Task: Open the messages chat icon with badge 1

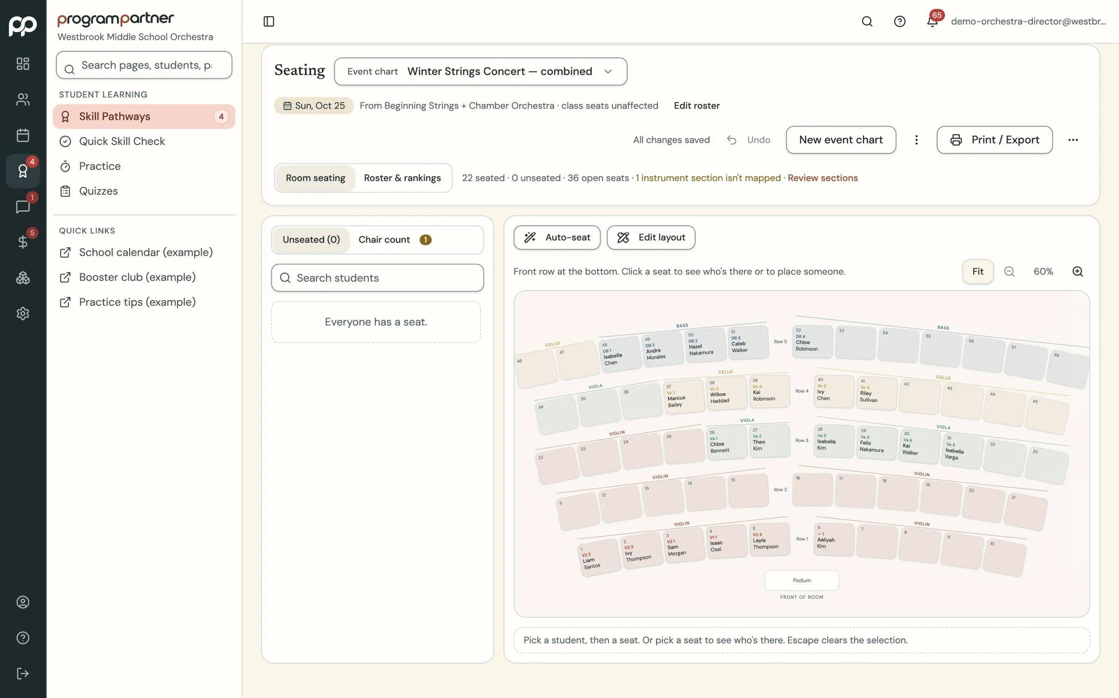Action: click(x=23, y=206)
